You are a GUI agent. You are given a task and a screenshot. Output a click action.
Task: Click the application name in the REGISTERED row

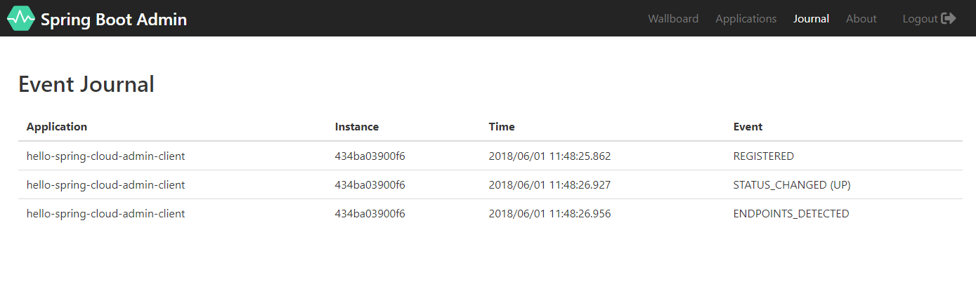pos(105,156)
